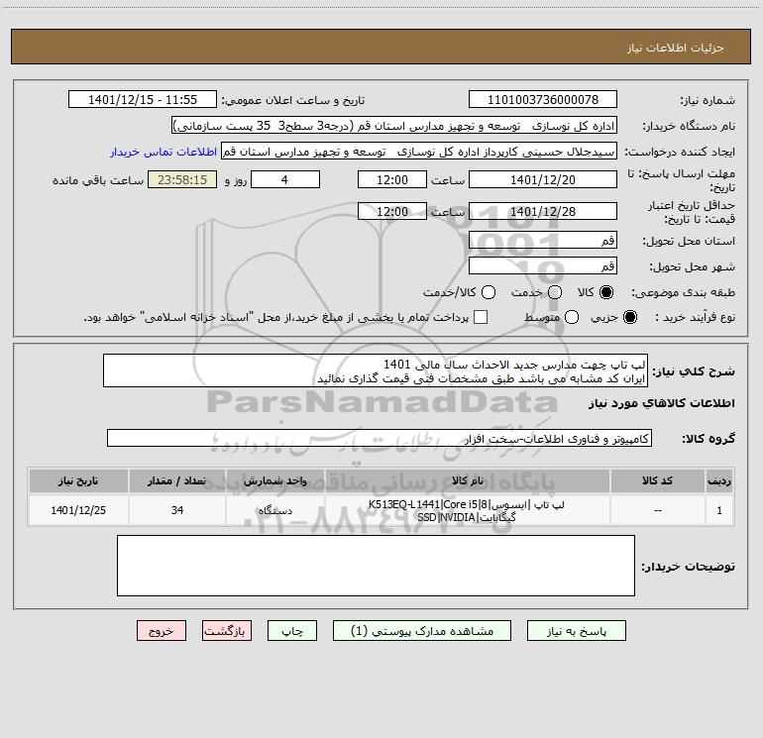Click the واحد شمارش column header
This screenshot has width=763, height=738.
274,480
